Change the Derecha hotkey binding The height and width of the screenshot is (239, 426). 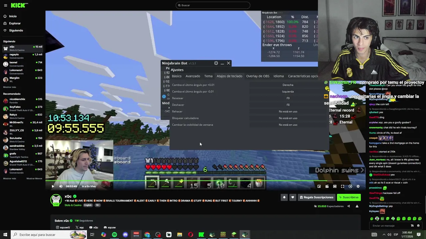288,85
